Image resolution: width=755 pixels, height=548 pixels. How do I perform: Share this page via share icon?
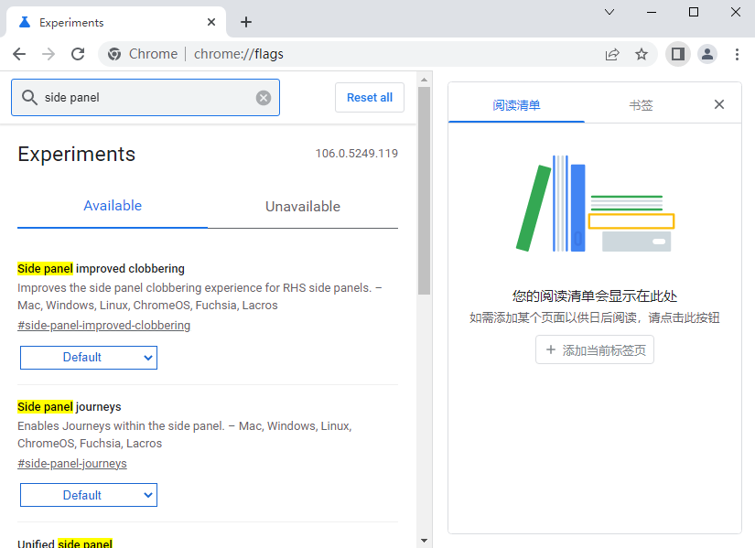click(612, 54)
